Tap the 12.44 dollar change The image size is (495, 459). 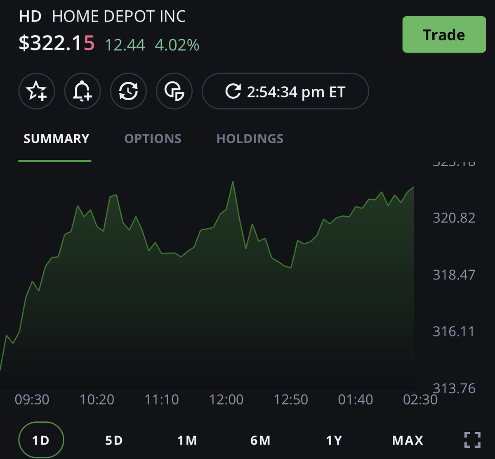coord(125,45)
